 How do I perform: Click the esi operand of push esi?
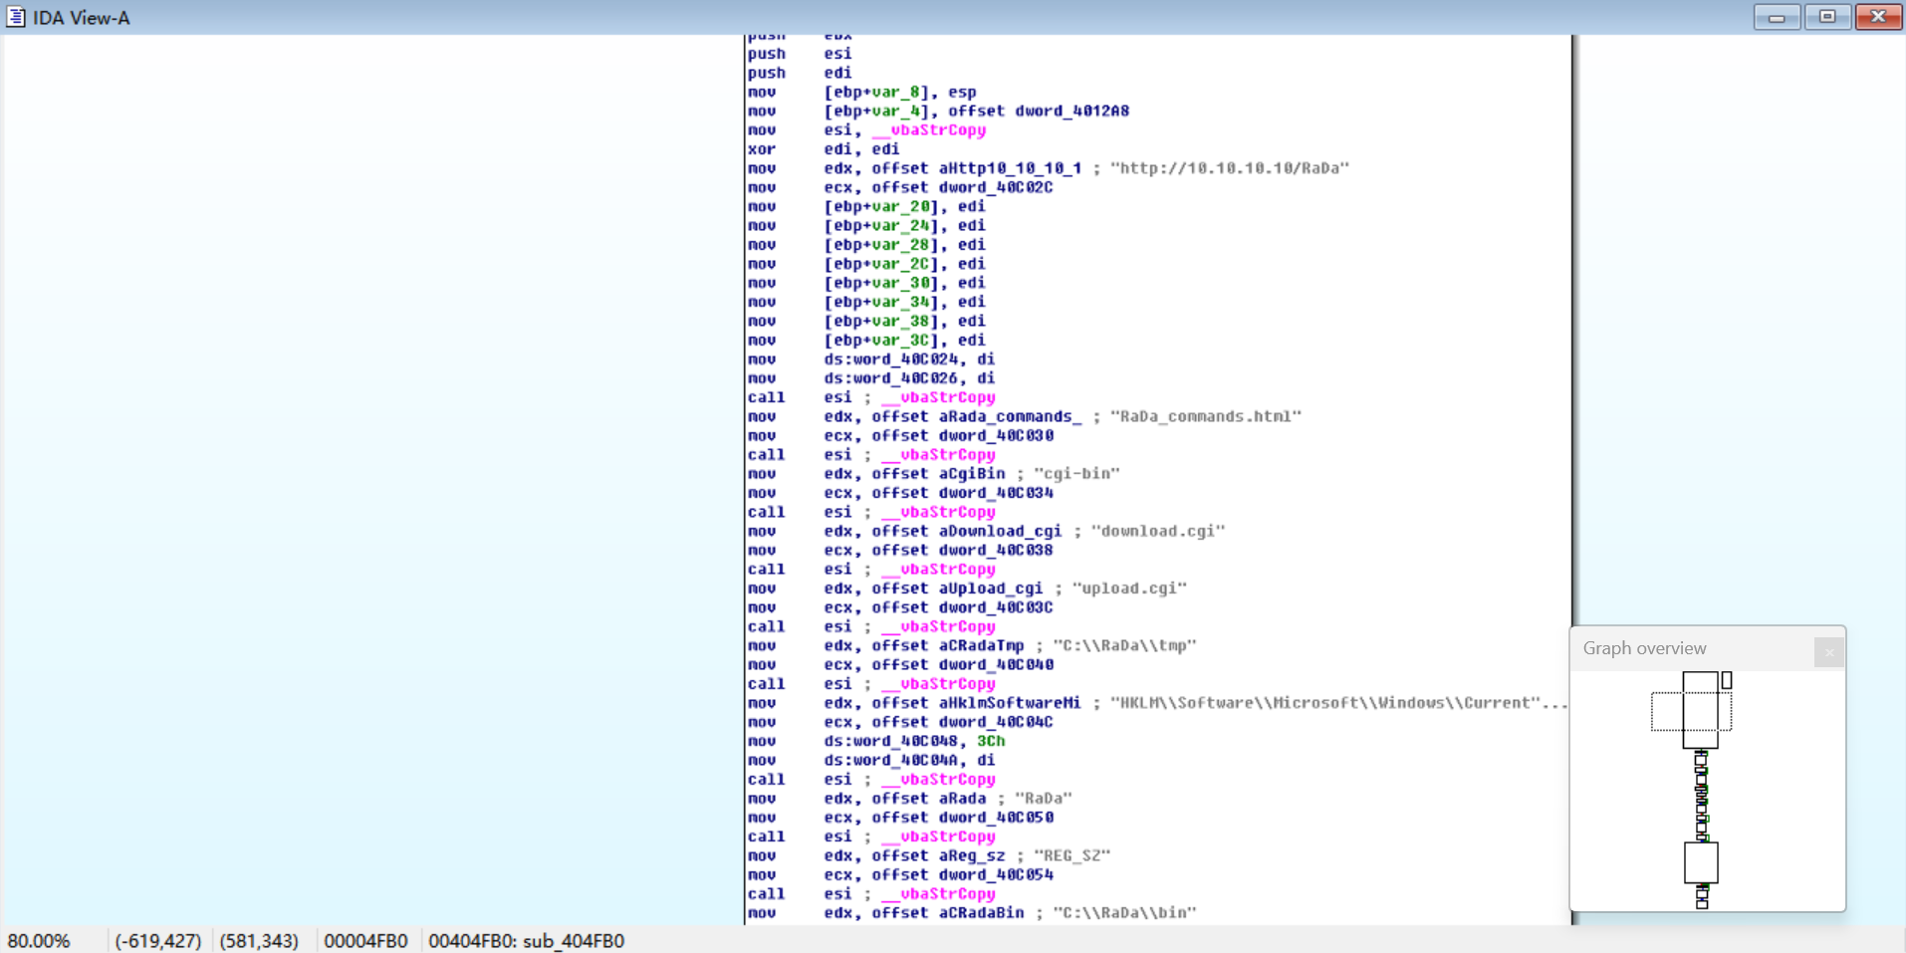[x=837, y=54]
